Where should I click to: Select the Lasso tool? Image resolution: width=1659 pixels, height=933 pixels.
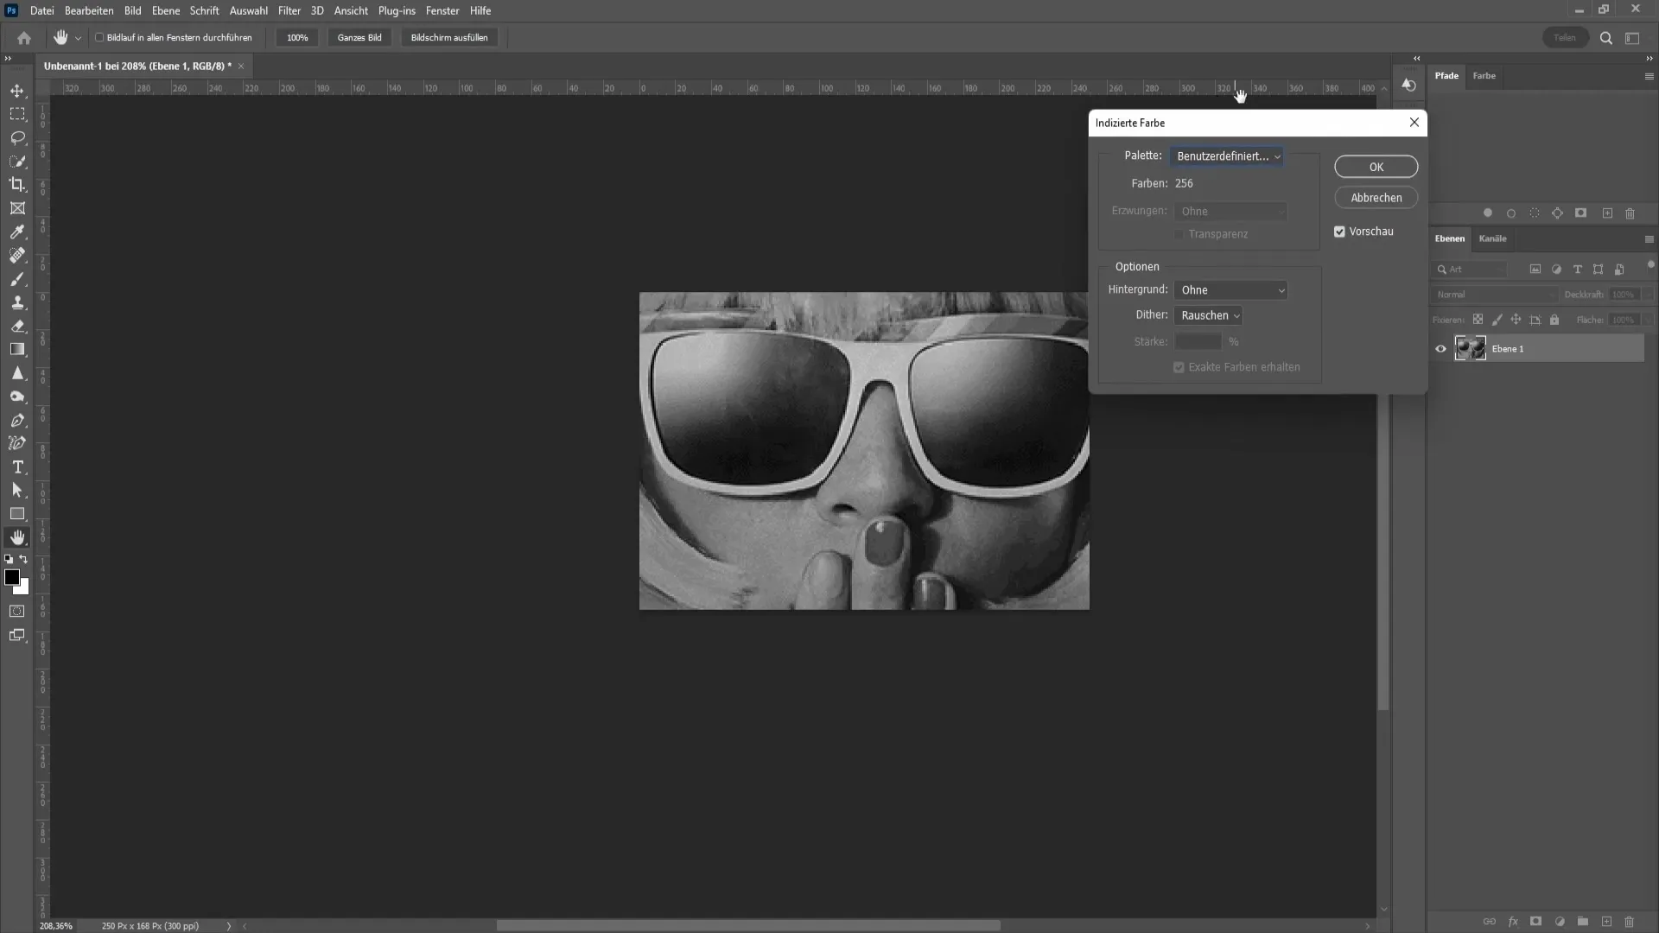pos(17,137)
